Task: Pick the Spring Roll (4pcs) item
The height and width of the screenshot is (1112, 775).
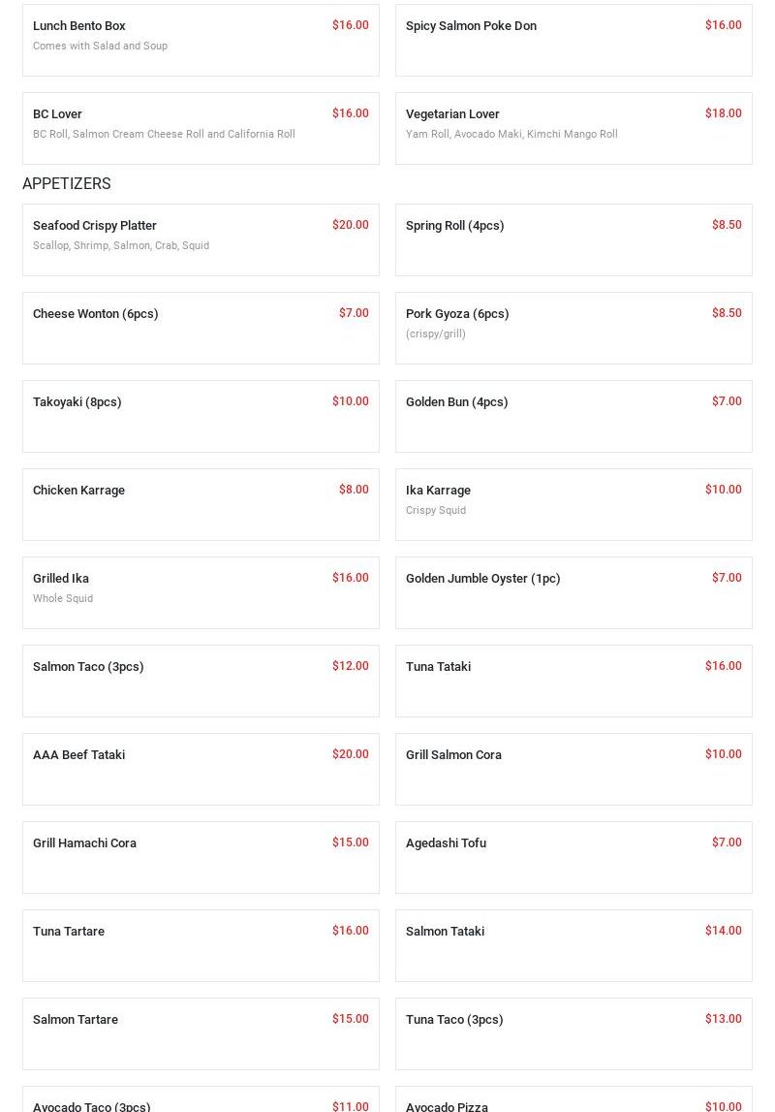Action: [x=573, y=239]
